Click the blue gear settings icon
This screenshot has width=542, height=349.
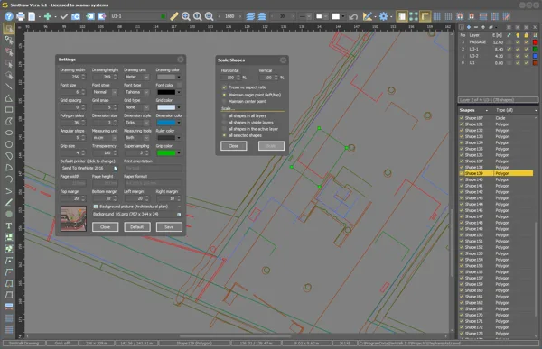383,16
